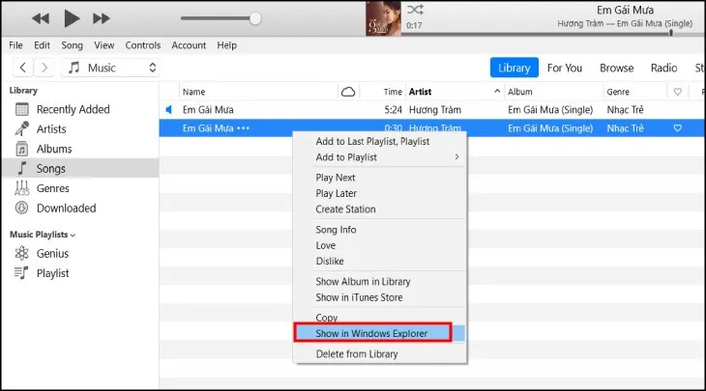Select Artists in Library sidebar

tap(51, 129)
